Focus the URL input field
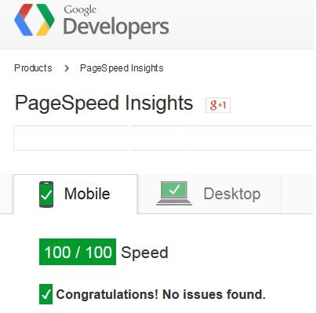 [x=163, y=138]
